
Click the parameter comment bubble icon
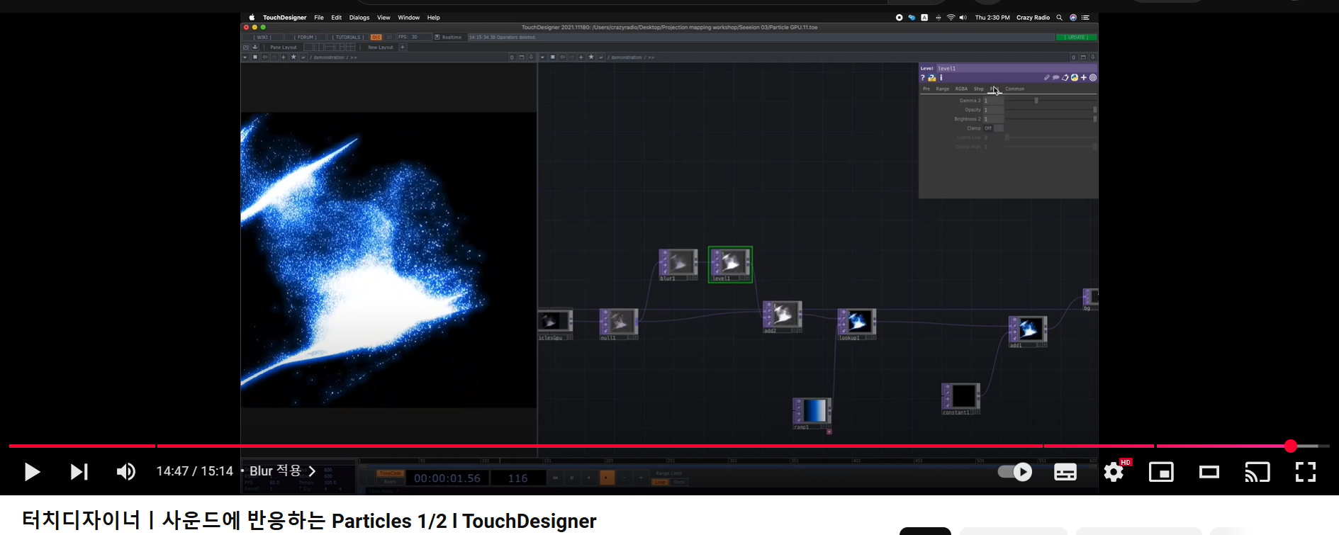click(1055, 78)
